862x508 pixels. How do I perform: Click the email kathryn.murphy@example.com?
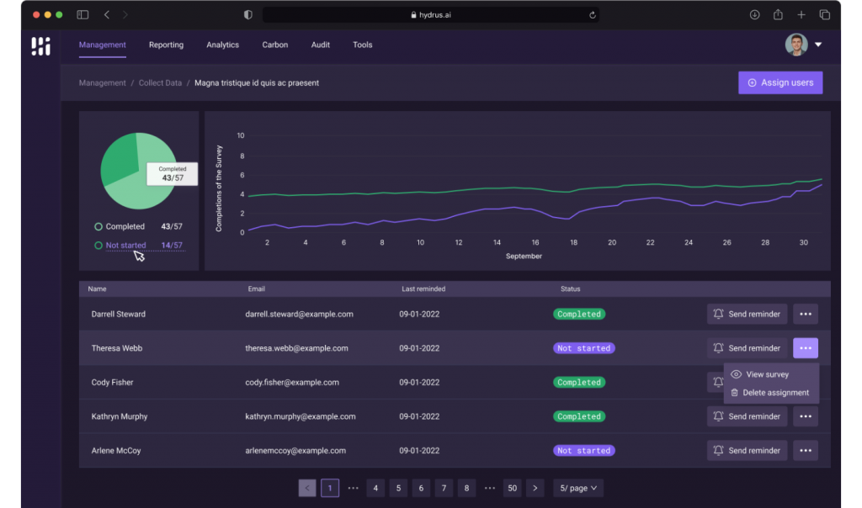301,416
